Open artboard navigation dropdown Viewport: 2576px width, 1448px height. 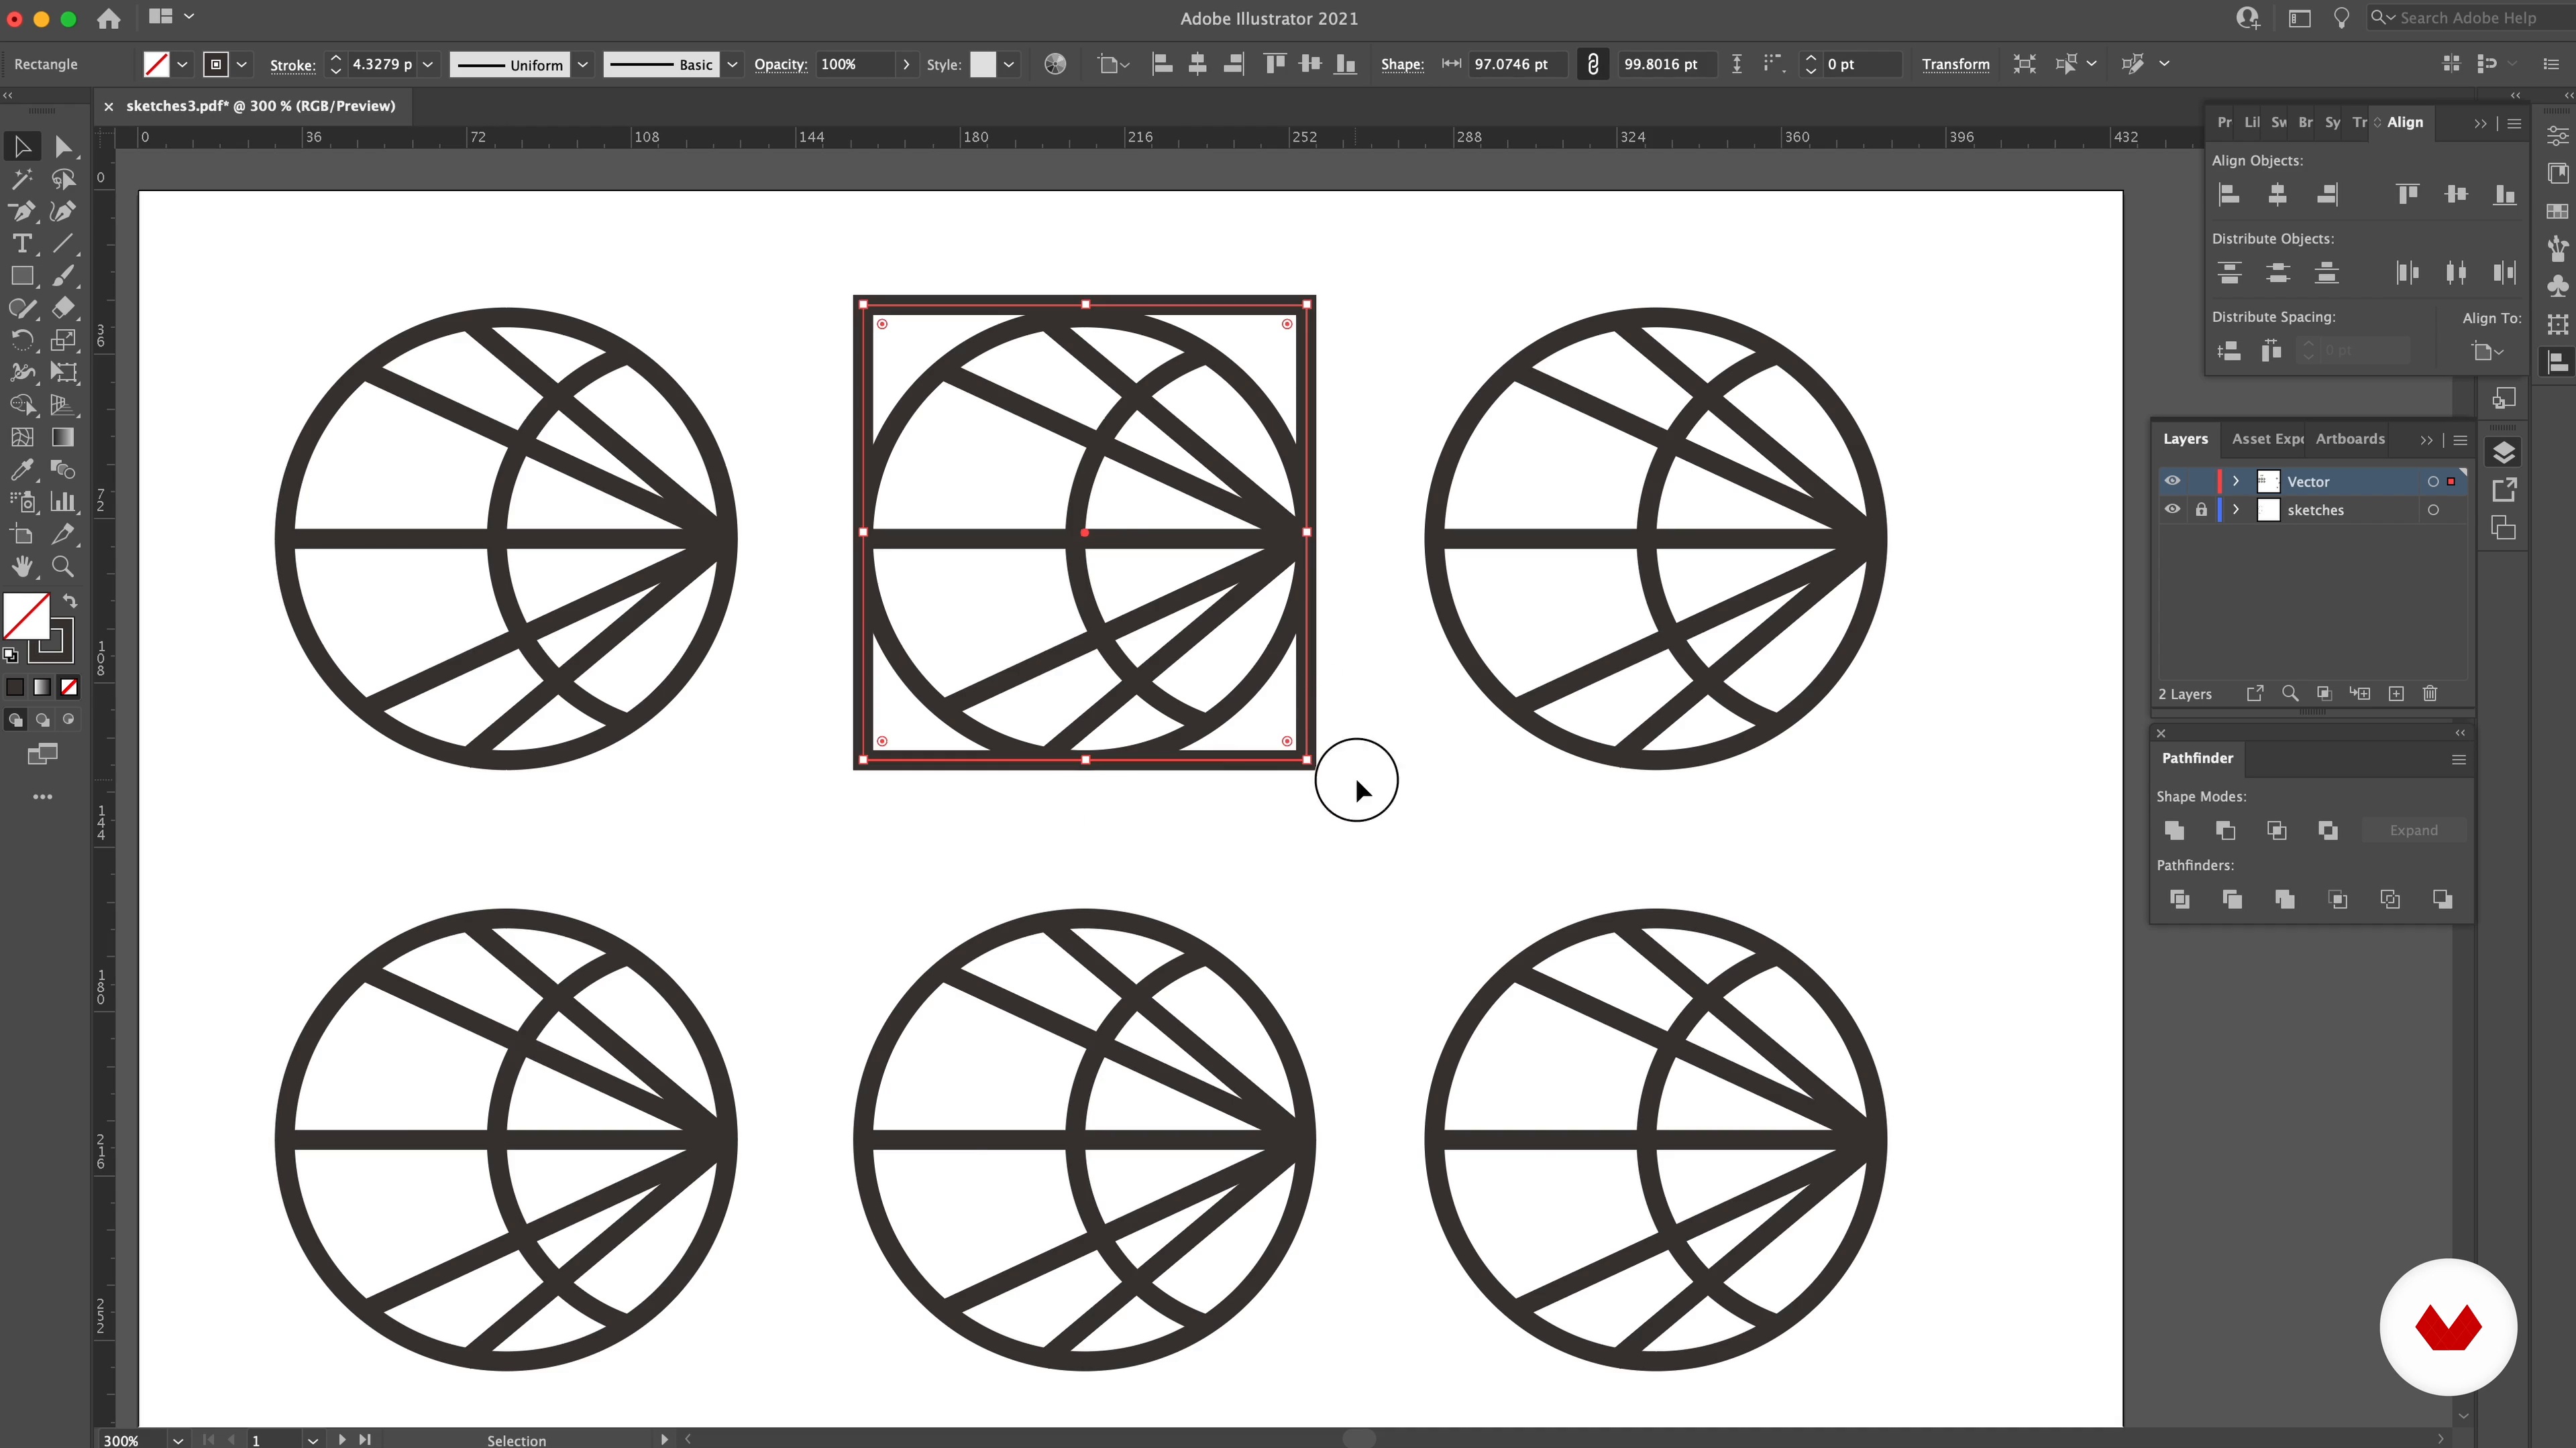point(313,1440)
